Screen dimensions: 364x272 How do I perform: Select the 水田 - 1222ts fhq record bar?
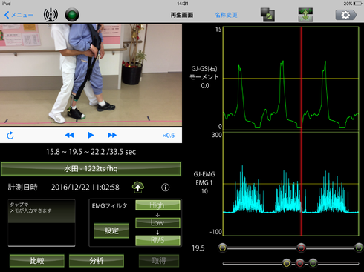[91, 169]
